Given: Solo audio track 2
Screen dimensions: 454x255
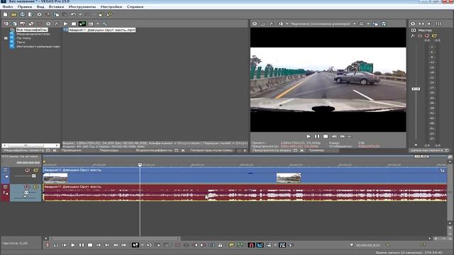Looking at the screenshot, I should 35,187.
